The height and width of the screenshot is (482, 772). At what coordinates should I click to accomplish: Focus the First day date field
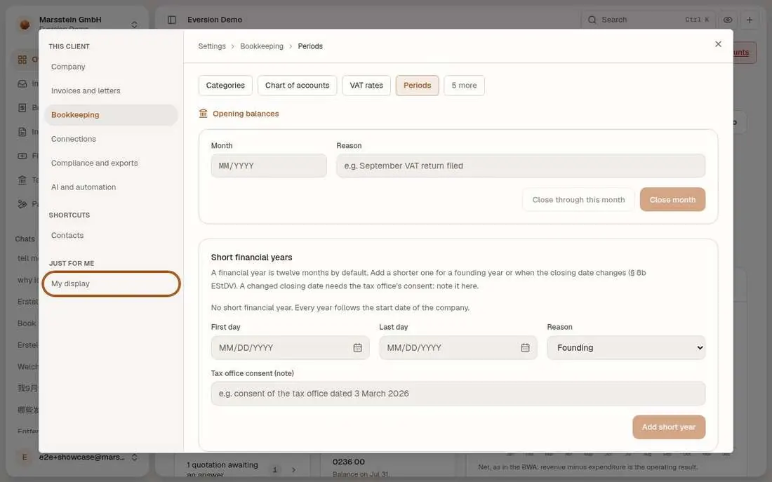290,347
